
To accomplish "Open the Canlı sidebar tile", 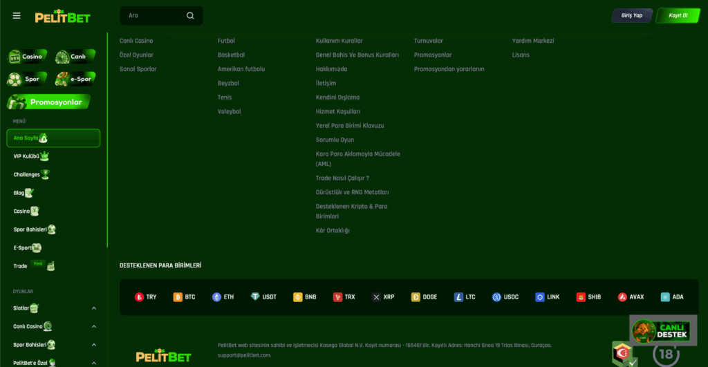I will pos(75,57).
